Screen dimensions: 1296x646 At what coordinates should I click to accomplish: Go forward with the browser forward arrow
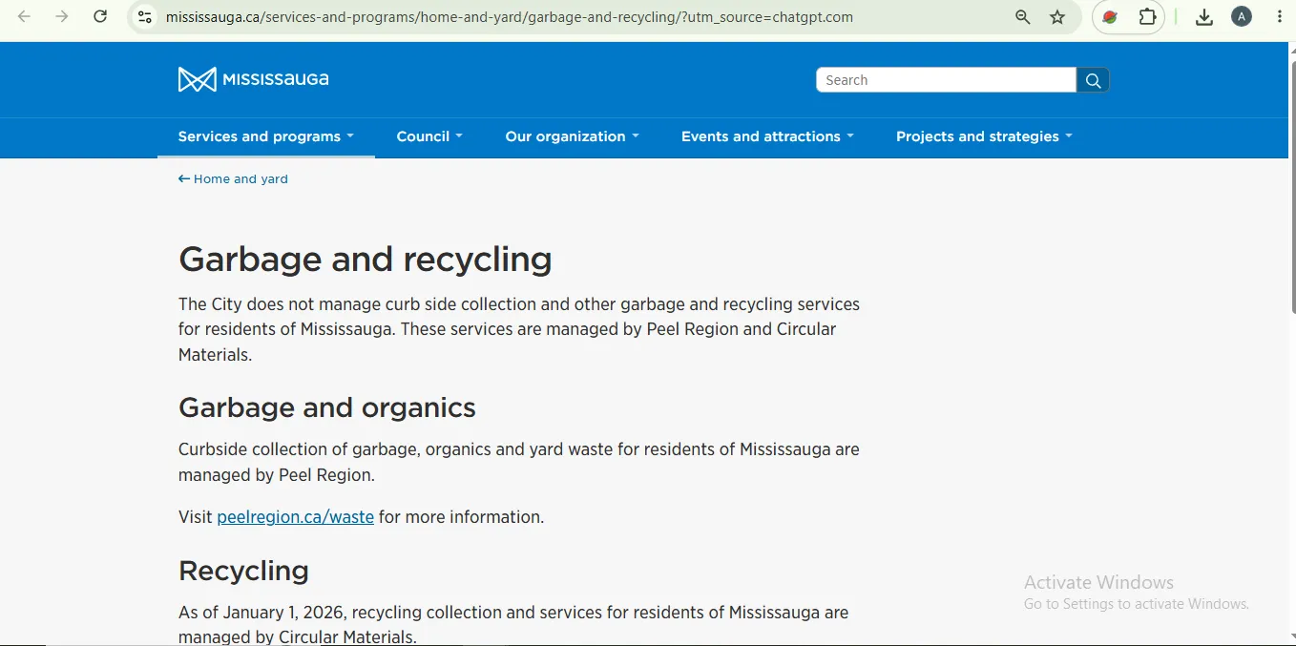(x=62, y=17)
